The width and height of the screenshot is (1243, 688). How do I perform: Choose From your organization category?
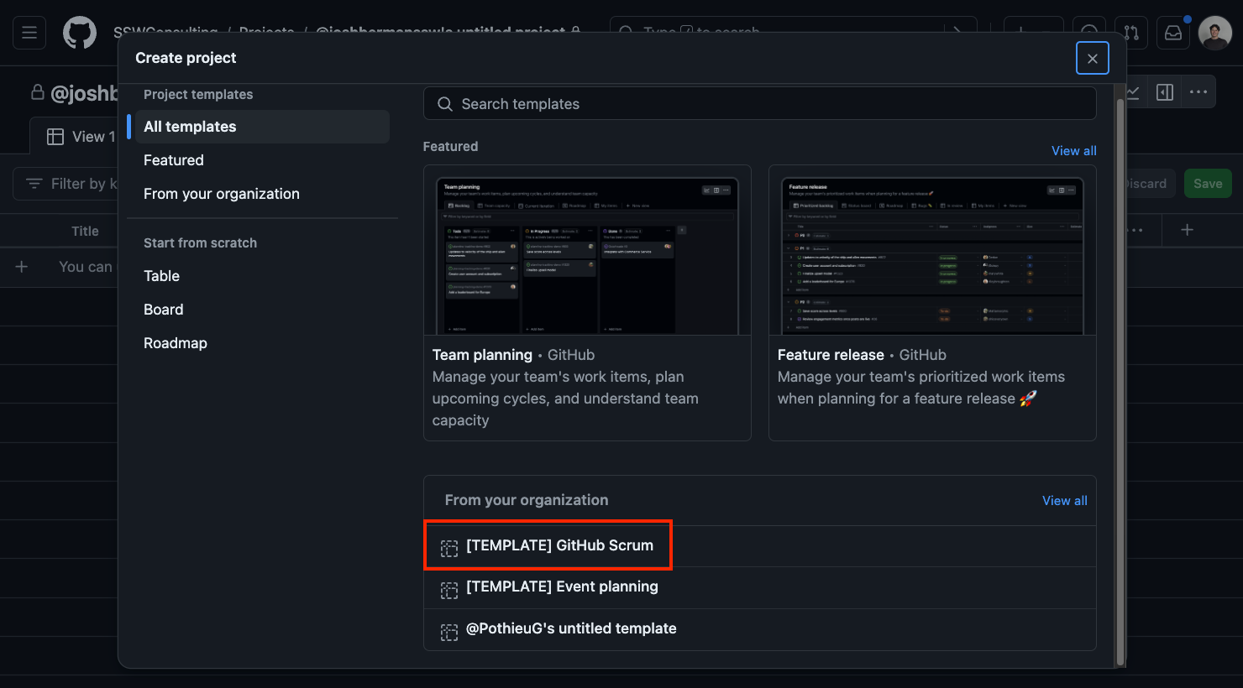(x=222, y=194)
